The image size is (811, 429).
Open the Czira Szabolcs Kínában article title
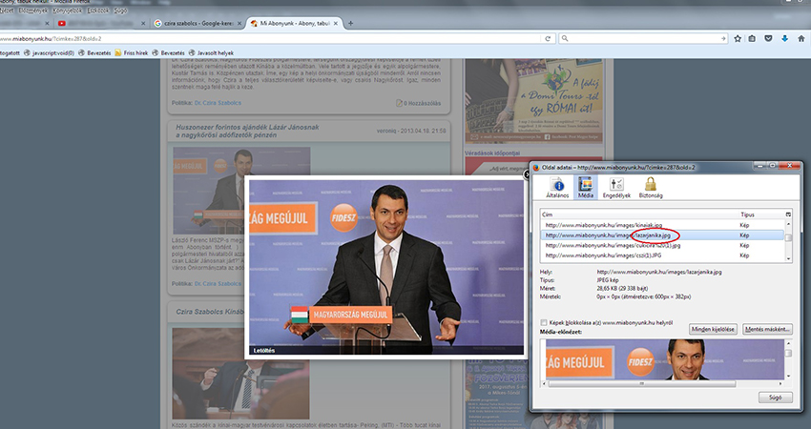point(210,312)
